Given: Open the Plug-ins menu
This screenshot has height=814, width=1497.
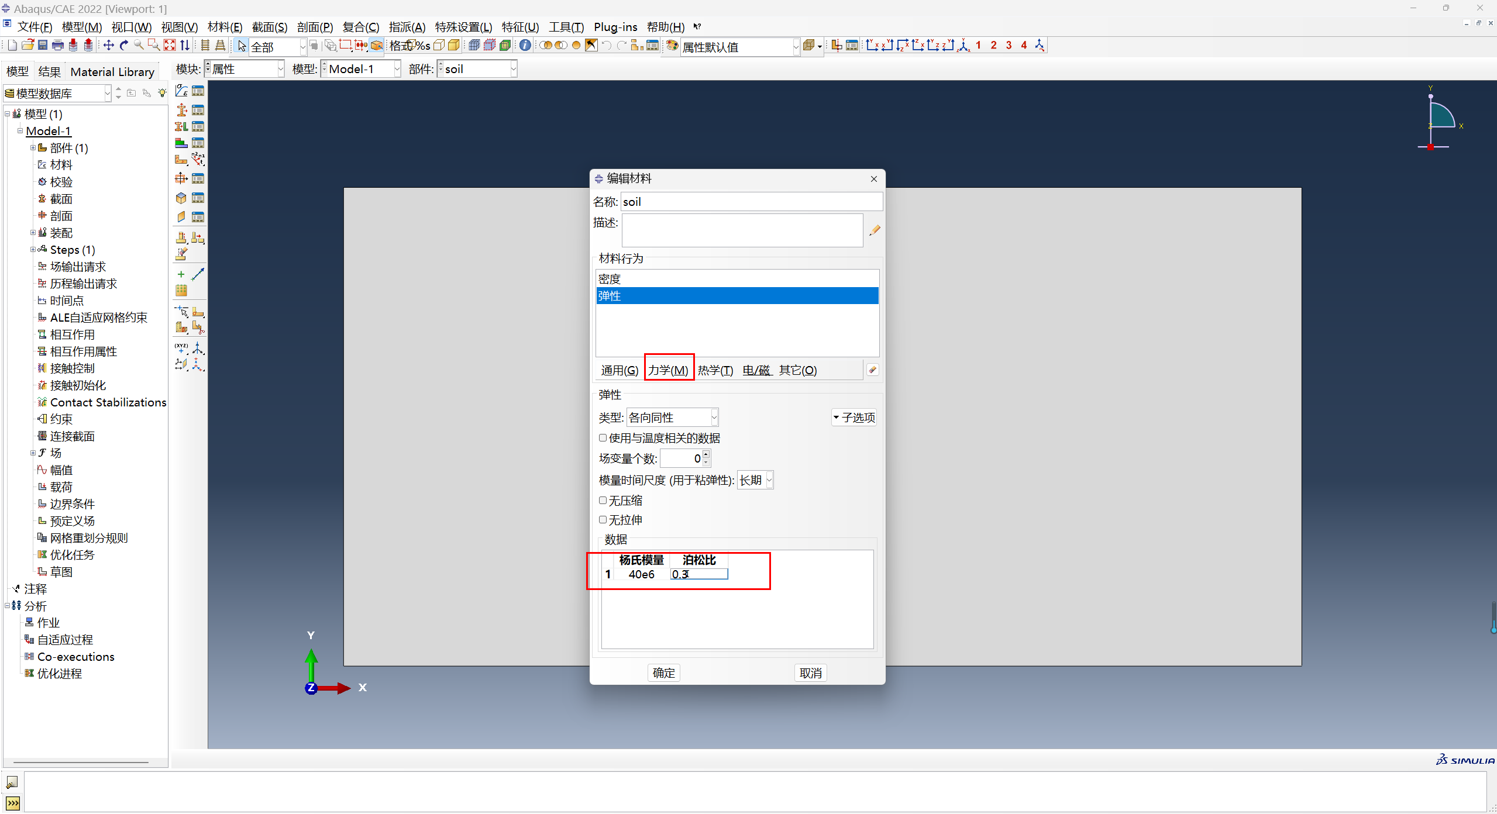Looking at the screenshot, I should 615,27.
